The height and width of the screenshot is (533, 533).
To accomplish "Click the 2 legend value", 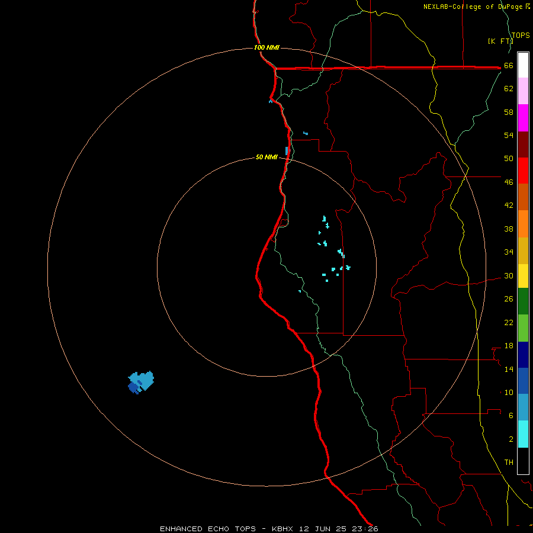I will click(x=511, y=439).
